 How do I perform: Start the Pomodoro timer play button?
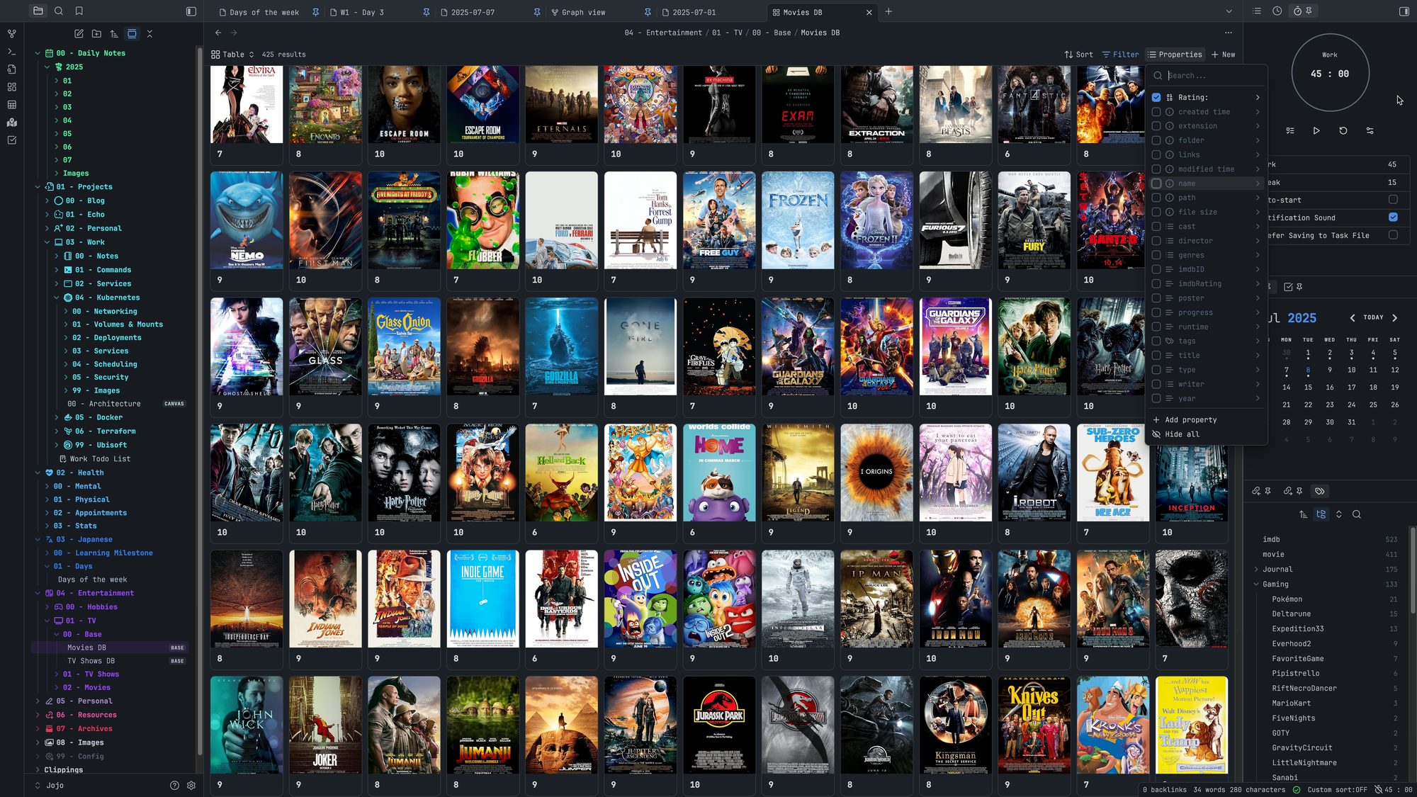pos(1316,130)
